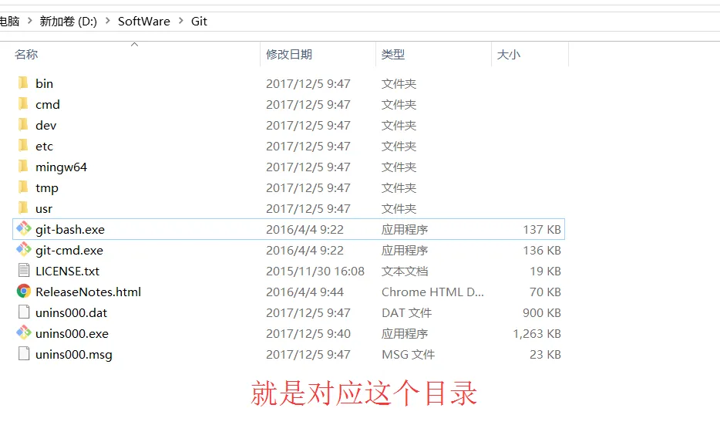Click the type DAT 文件
Screen dimensions: 720x425
click(x=407, y=313)
